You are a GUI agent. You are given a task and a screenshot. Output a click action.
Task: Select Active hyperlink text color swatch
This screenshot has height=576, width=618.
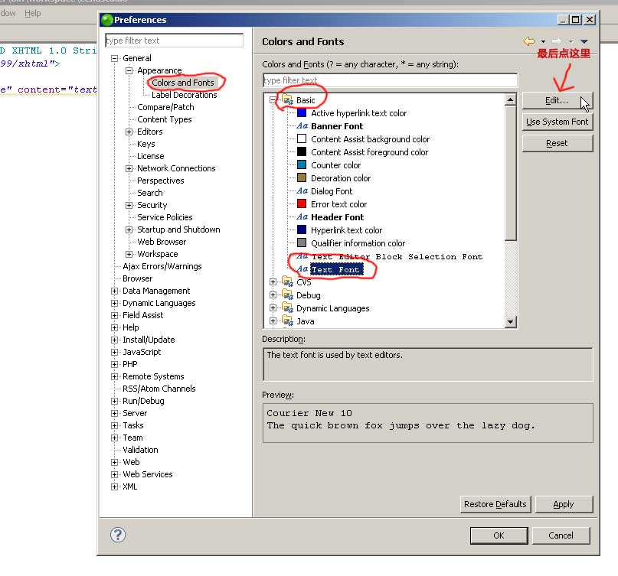tap(302, 113)
